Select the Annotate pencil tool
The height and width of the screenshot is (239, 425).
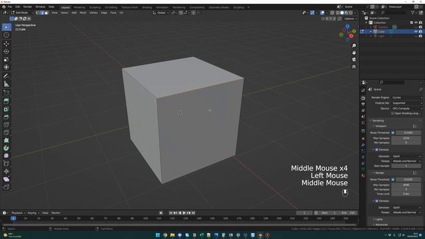point(7,76)
